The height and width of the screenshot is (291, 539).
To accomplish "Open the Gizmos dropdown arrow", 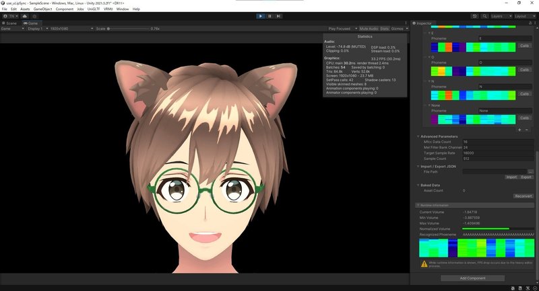I will (407, 29).
